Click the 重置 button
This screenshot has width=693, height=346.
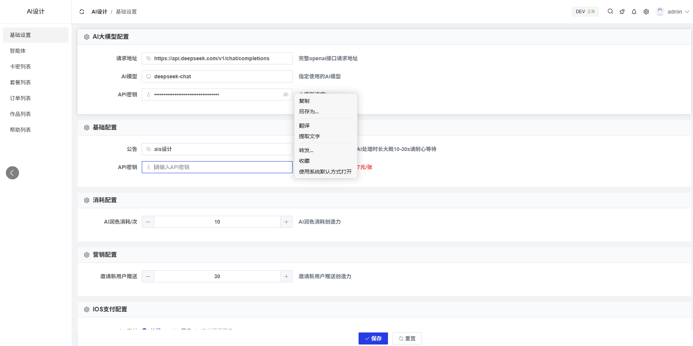(x=407, y=338)
